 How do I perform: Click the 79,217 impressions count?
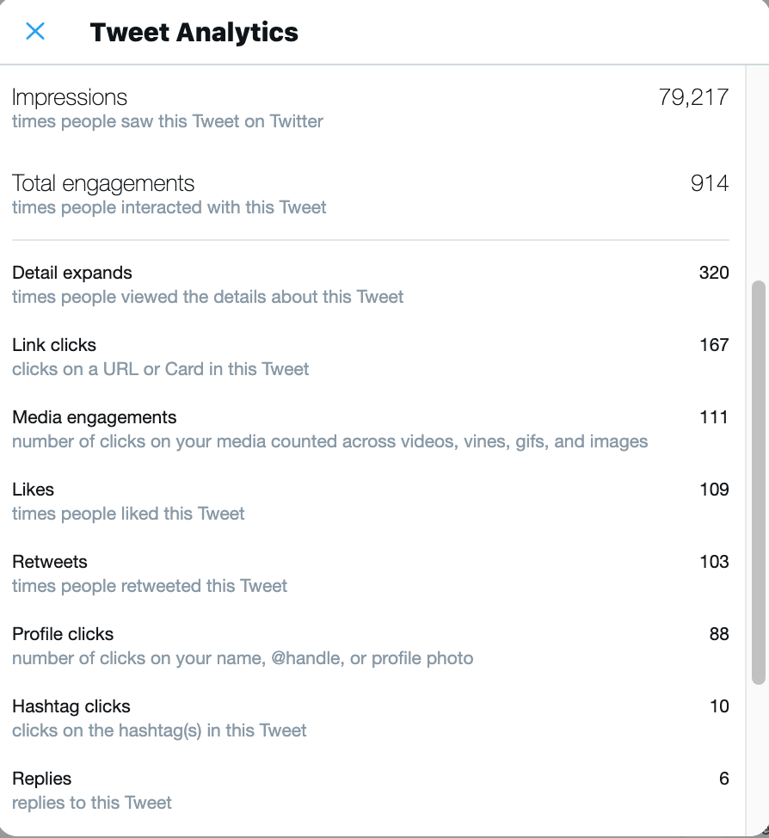(x=693, y=97)
